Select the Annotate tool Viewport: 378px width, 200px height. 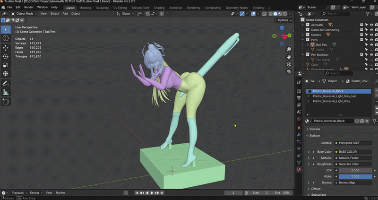[6, 84]
